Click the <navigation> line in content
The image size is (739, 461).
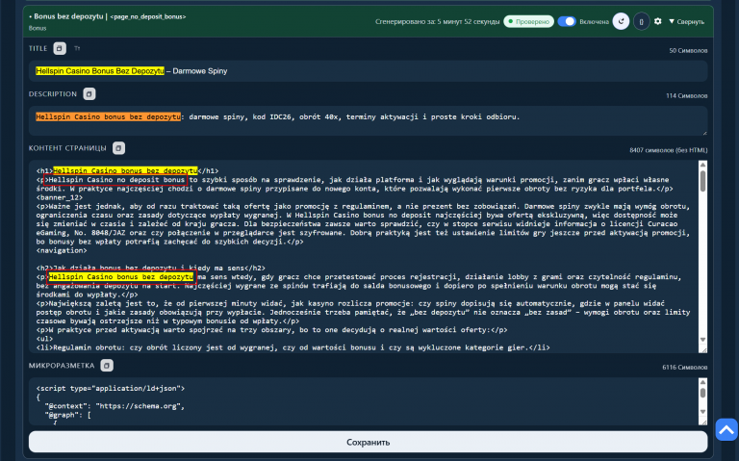tap(62, 250)
